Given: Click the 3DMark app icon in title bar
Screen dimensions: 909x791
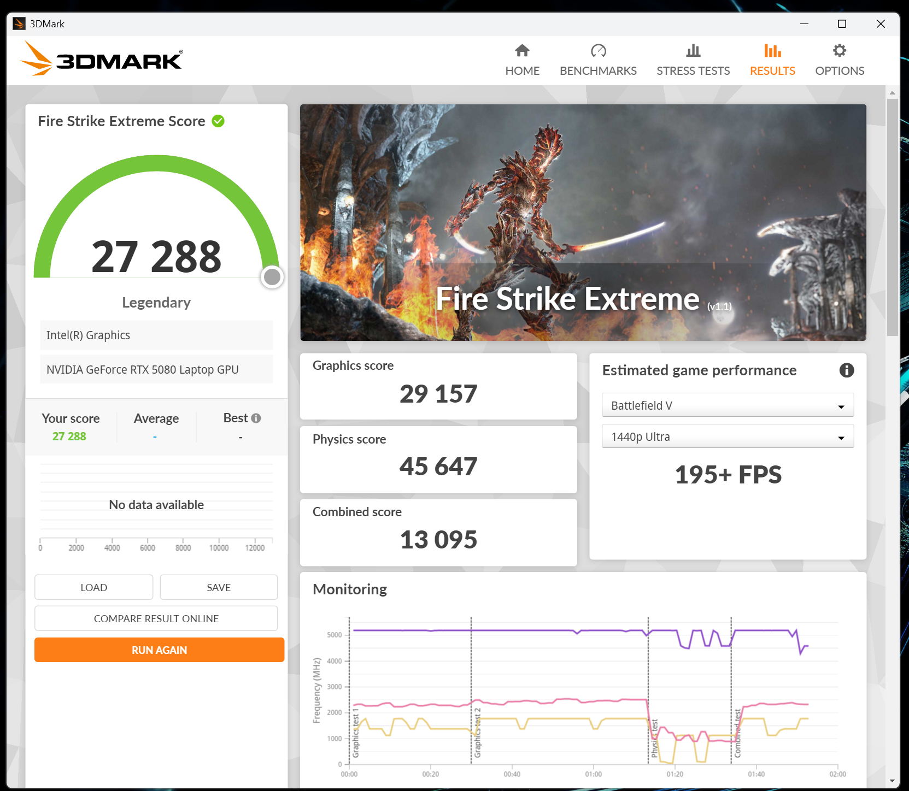Looking at the screenshot, I should point(19,23).
